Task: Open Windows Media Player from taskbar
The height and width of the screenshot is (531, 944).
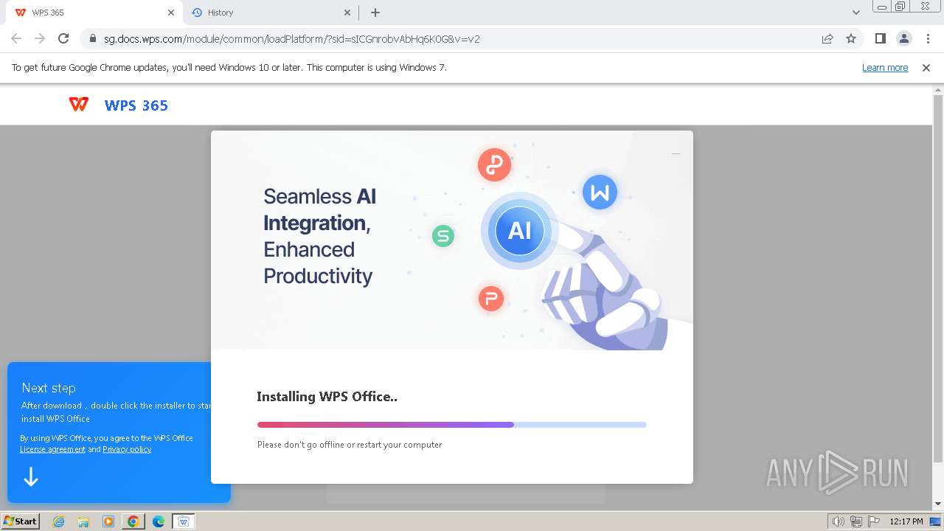Action: coord(108,521)
